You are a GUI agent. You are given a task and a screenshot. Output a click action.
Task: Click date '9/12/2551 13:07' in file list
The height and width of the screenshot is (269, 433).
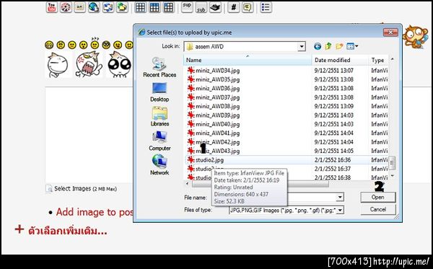coord(334,71)
